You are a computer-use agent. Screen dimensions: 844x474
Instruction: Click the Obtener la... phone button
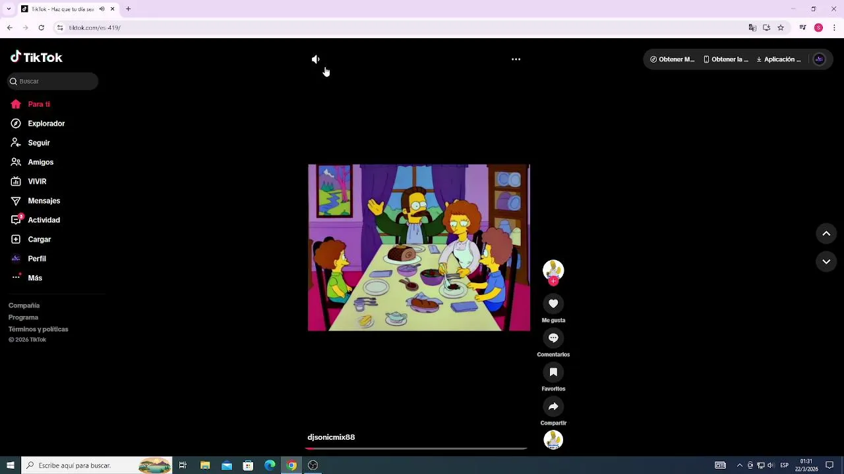pyautogui.click(x=725, y=59)
